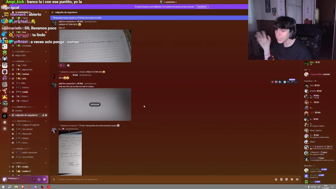Join the Plebe 1 voice channel
Screen dimensions: 336x189
pos(29,96)
